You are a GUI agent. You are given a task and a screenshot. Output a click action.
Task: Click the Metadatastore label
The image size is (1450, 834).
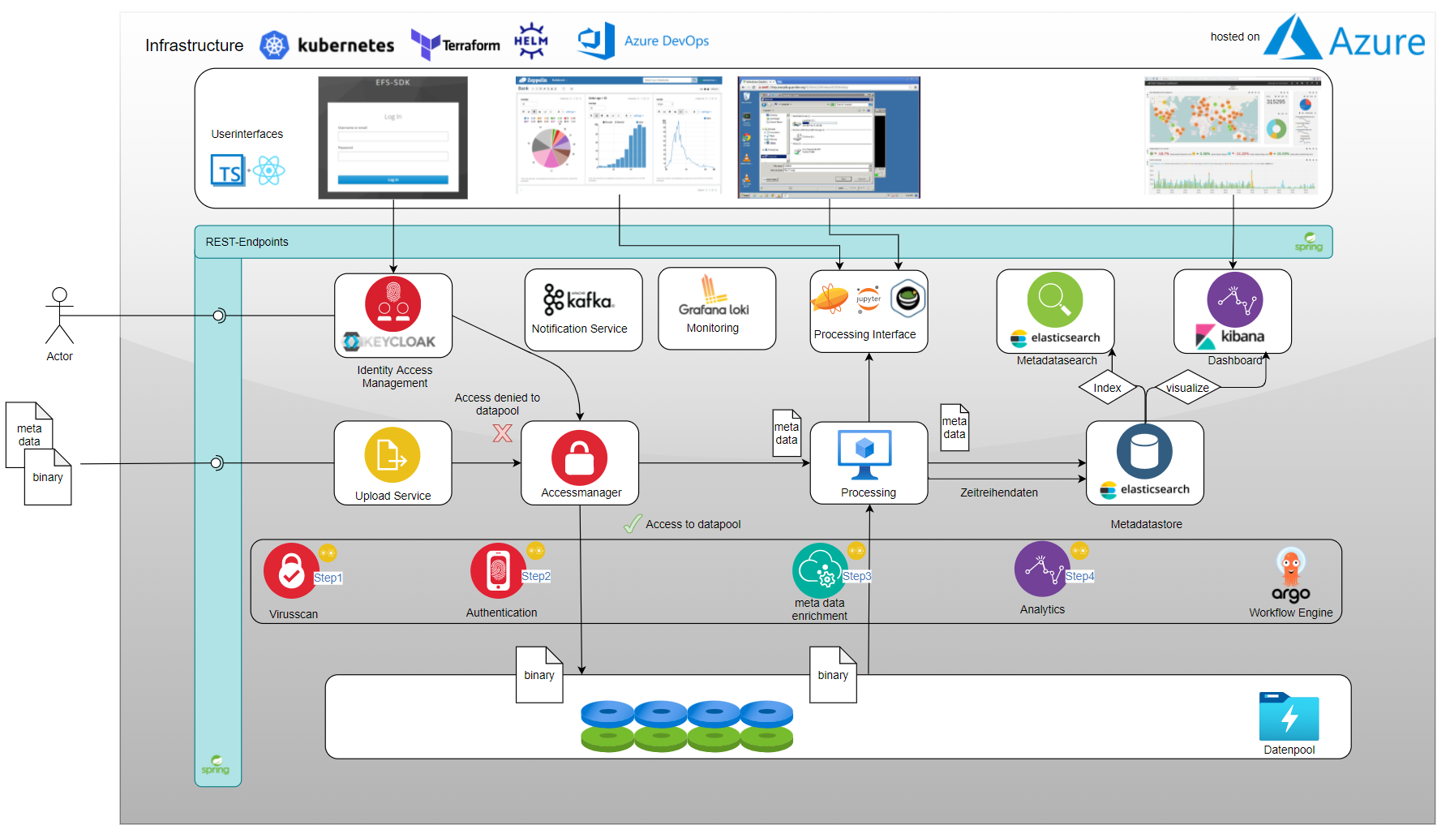pyautogui.click(x=1147, y=524)
